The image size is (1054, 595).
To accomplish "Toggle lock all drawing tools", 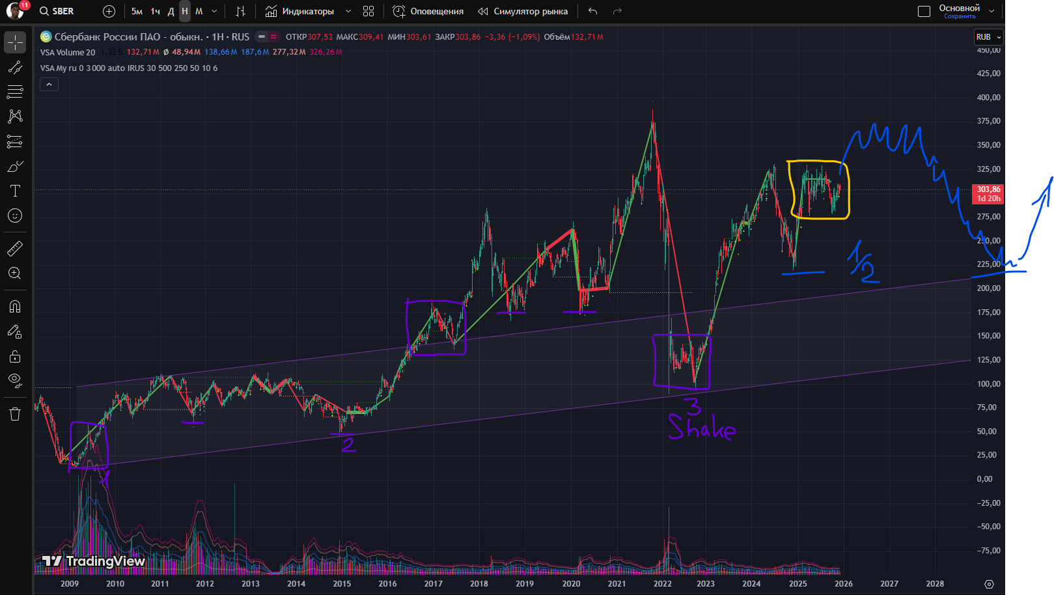I will pos(15,356).
